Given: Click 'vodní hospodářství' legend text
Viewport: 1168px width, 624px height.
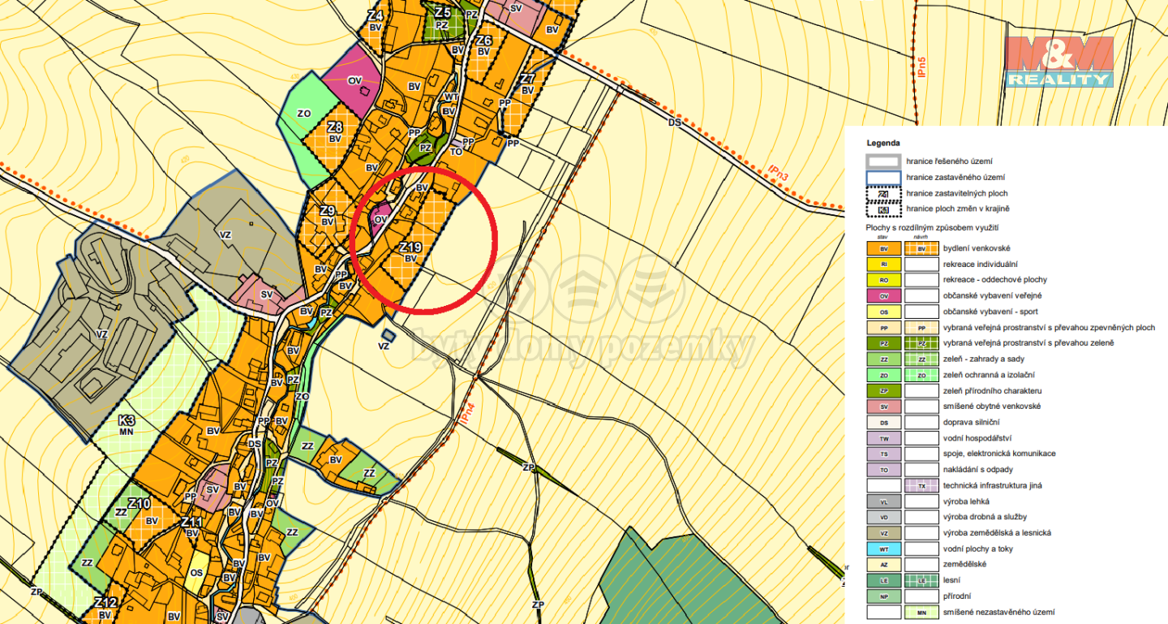Looking at the screenshot, I should [976, 438].
